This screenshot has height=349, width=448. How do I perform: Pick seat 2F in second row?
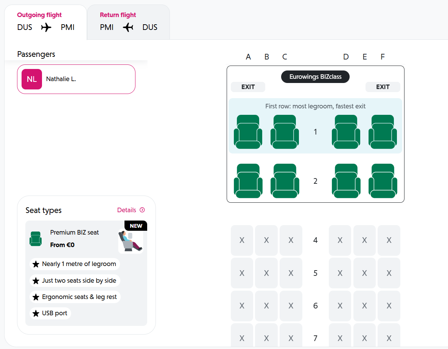(x=383, y=181)
